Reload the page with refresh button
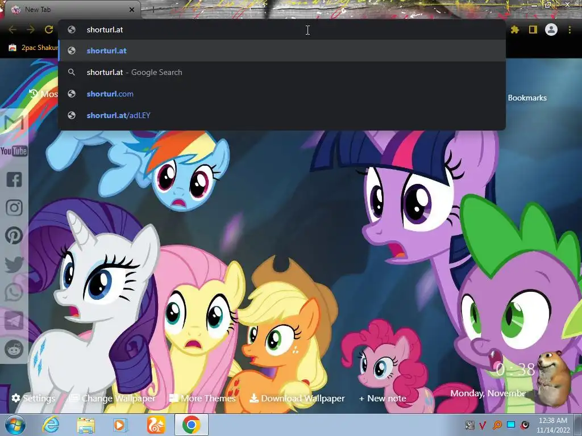582x436 pixels. 49,30
